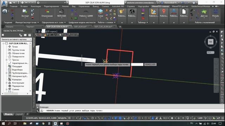Screen dimensions: 225x126
Task: Expand the Трубопроводы tree node
Action: [x=7, y=73]
